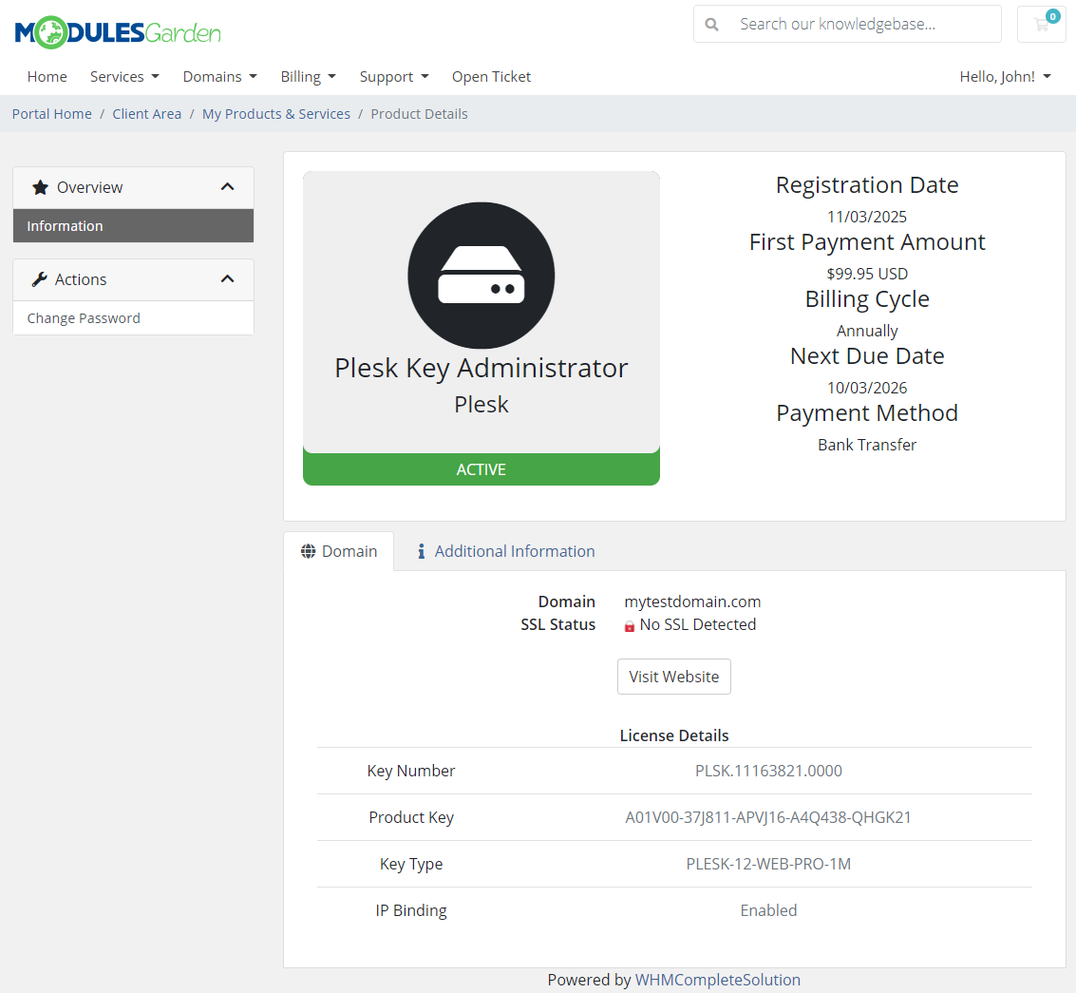The height and width of the screenshot is (993, 1076).
Task: Collapse the Overview panel using its chevron
Action: [x=227, y=186]
